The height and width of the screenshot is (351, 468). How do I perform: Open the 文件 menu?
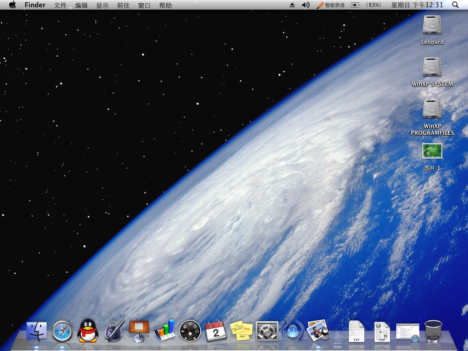click(60, 5)
